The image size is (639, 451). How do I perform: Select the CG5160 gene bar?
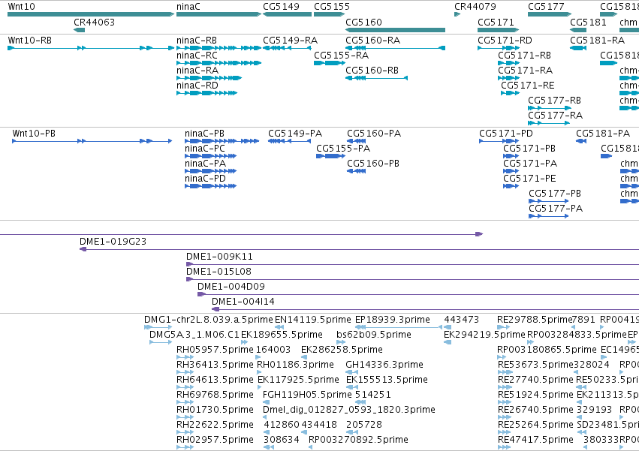395,30
